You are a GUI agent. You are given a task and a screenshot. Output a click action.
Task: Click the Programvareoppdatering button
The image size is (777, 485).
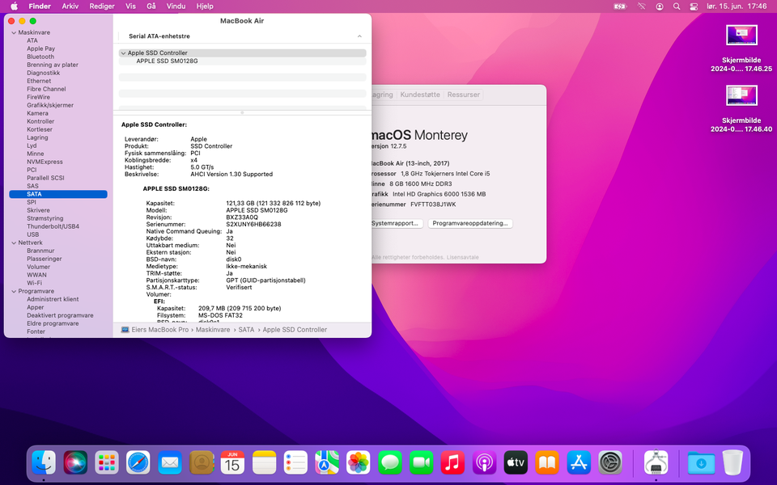pos(470,223)
